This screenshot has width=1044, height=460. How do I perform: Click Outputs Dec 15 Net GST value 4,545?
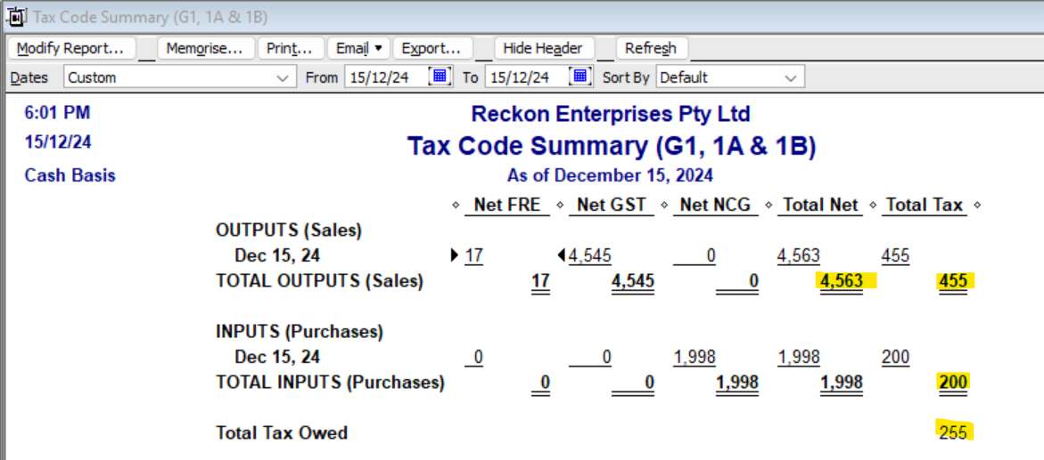coord(590,256)
